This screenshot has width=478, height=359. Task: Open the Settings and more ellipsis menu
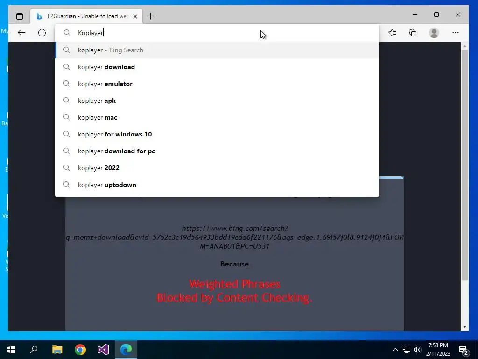[x=456, y=33]
